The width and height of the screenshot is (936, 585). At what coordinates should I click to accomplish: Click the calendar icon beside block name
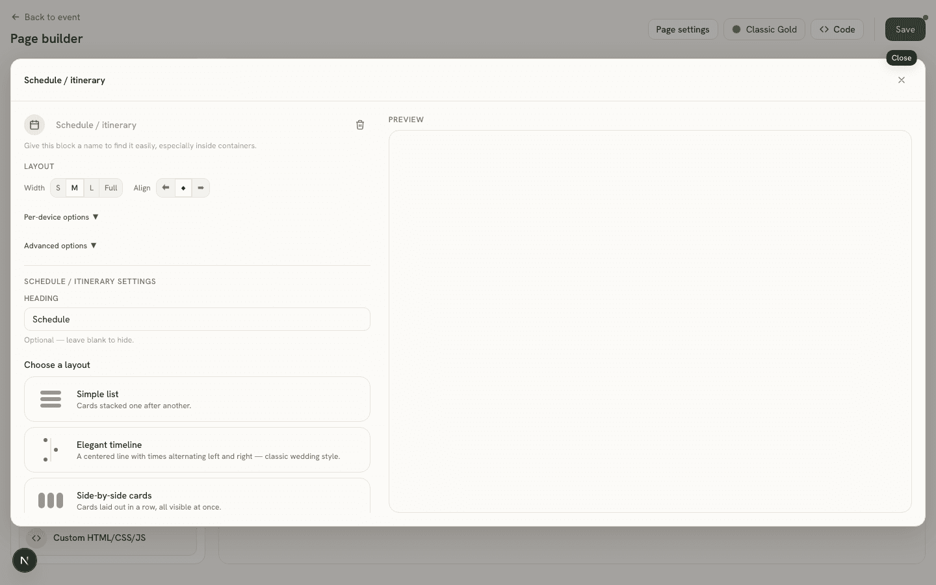[34, 125]
